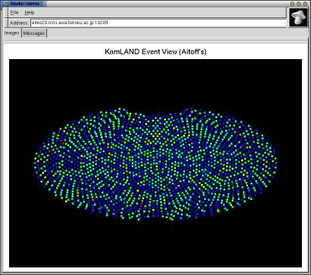Click the KamLAND Event View title text
This screenshot has width=311, height=275.
click(155, 52)
